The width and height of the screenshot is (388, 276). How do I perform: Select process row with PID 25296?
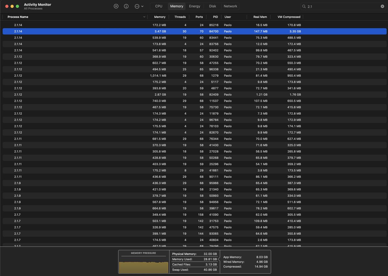pyautogui.click(x=195, y=164)
